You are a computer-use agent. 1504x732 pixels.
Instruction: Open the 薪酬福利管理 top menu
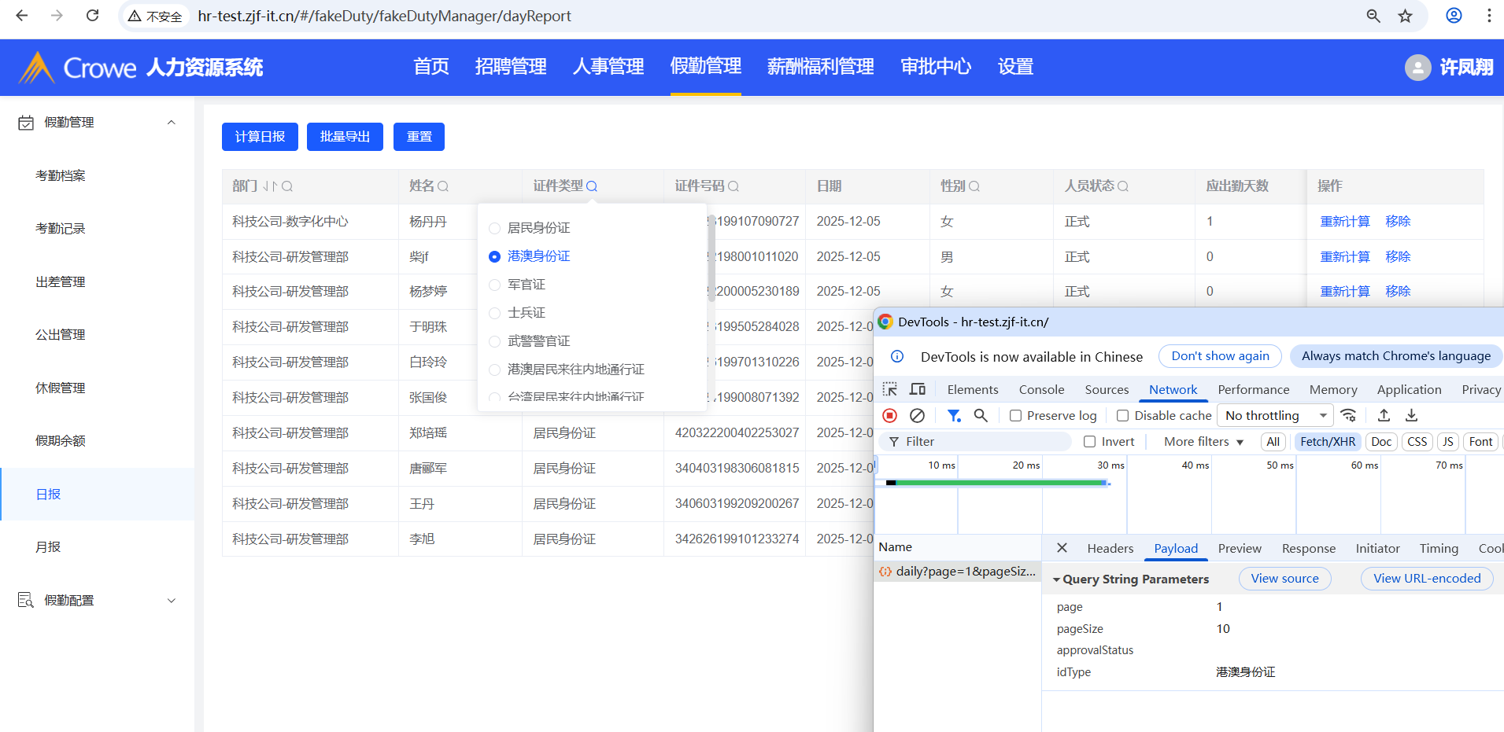pyautogui.click(x=820, y=67)
